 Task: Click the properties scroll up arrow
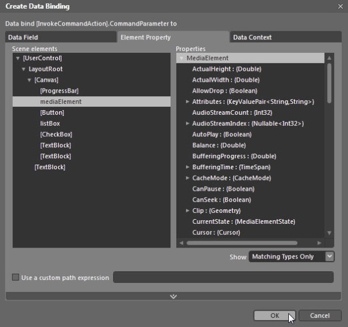click(329, 58)
